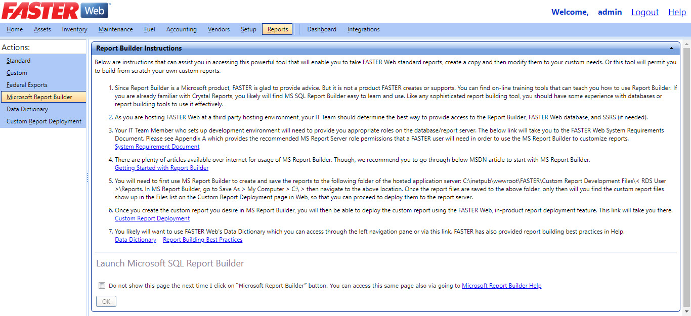This screenshot has width=691, height=316.
Task: Click the Logout link
Action: point(645,12)
